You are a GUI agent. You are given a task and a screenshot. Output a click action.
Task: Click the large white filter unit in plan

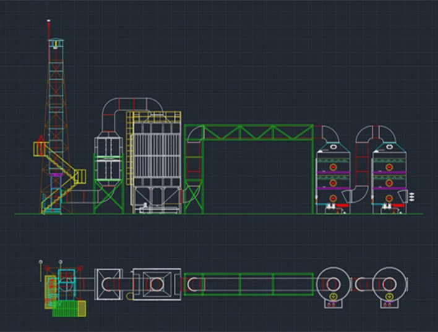point(157,284)
